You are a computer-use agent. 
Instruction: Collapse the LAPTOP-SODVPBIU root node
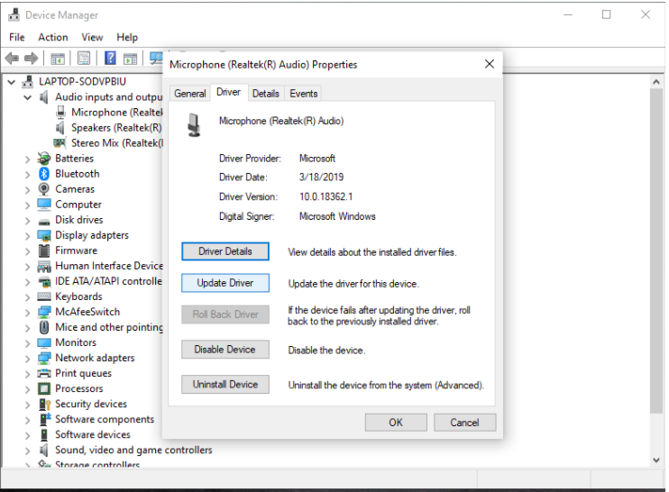pos(12,82)
